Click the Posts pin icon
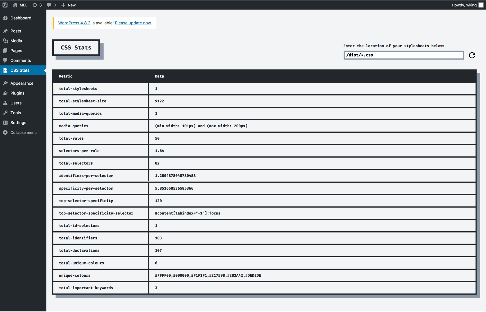This screenshot has height=312, width=486. tap(5, 31)
